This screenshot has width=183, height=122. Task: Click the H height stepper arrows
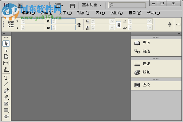tap(53, 28)
